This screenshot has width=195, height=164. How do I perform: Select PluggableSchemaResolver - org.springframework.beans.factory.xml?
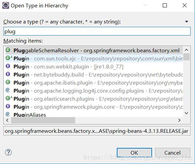94,50
